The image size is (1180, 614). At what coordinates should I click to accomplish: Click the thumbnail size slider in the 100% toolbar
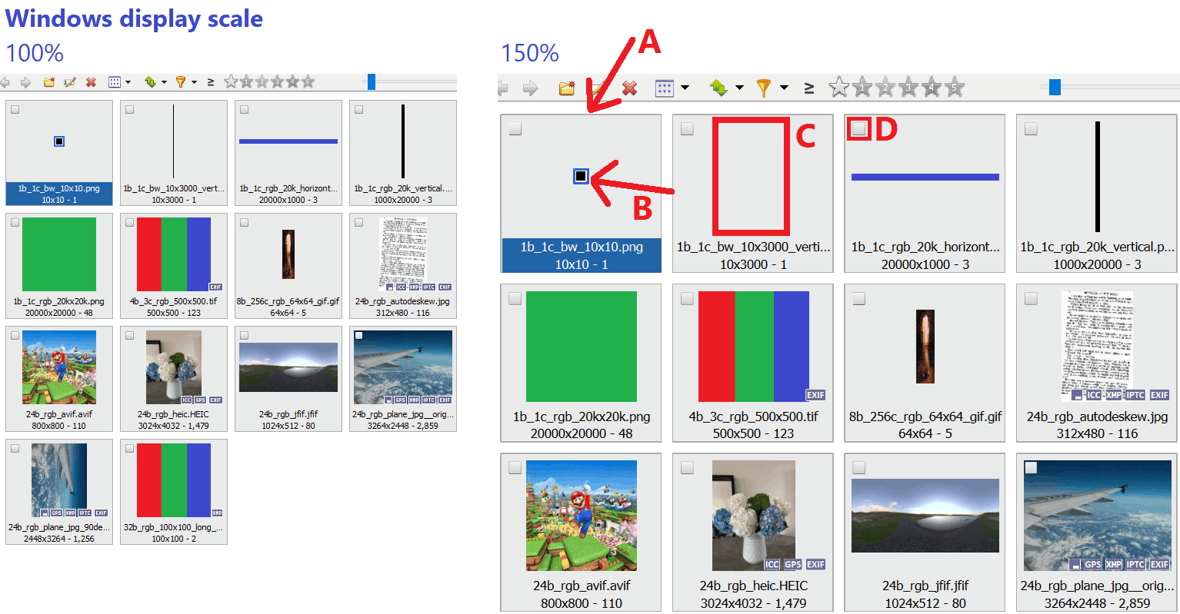coord(372,81)
